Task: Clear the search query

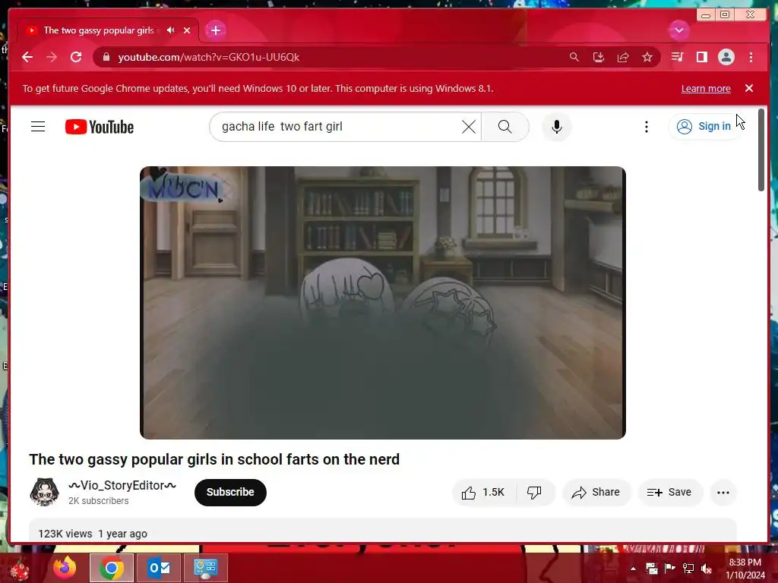Action: (x=468, y=127)
